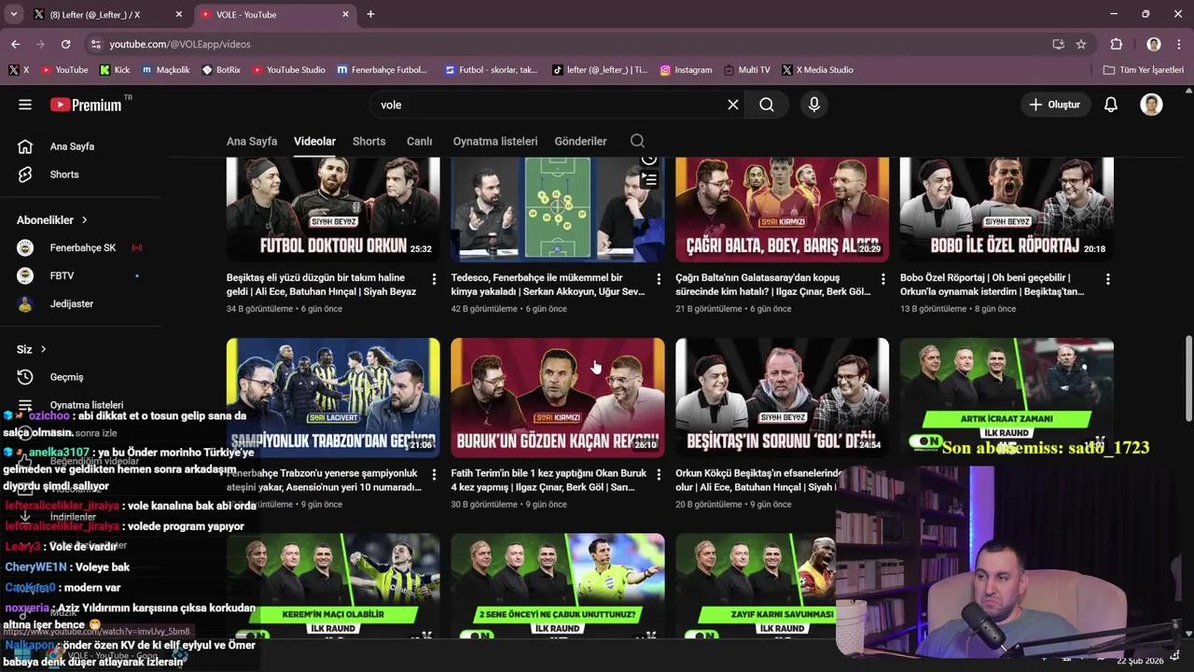This screenshot has height=672, width=1194.
Task: Open Futbol Doktoru Orkun video thumbnail
Action: (x=333, y=210)
